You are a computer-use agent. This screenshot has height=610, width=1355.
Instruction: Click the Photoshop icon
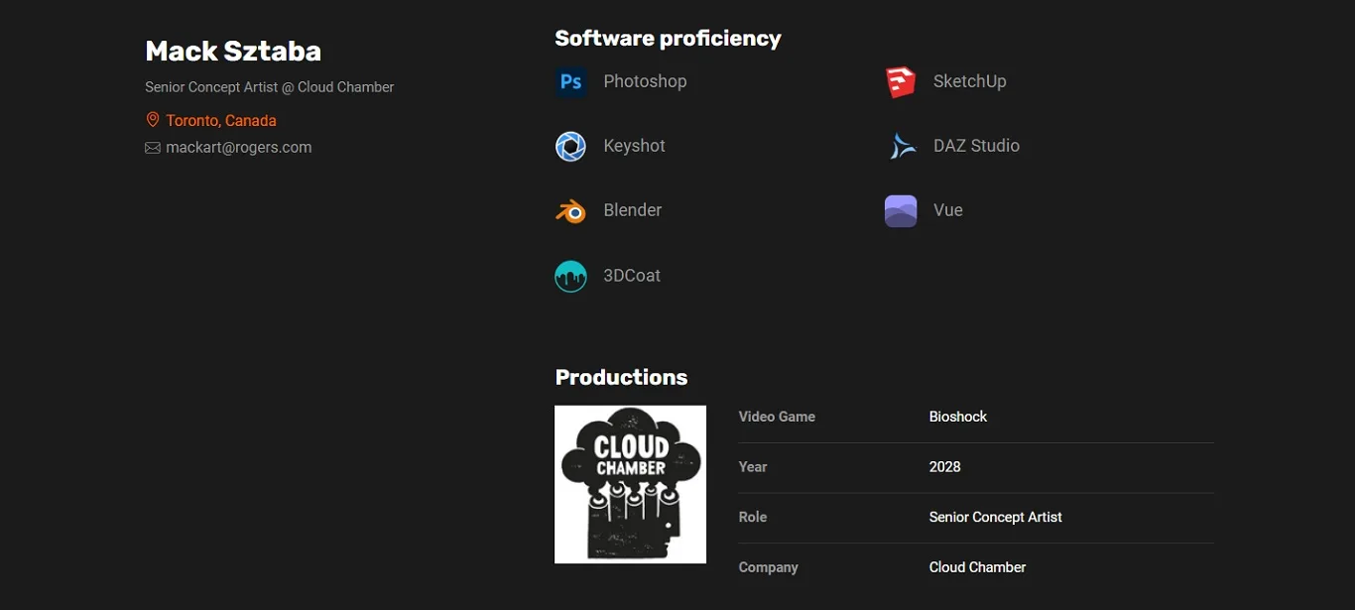570,81
